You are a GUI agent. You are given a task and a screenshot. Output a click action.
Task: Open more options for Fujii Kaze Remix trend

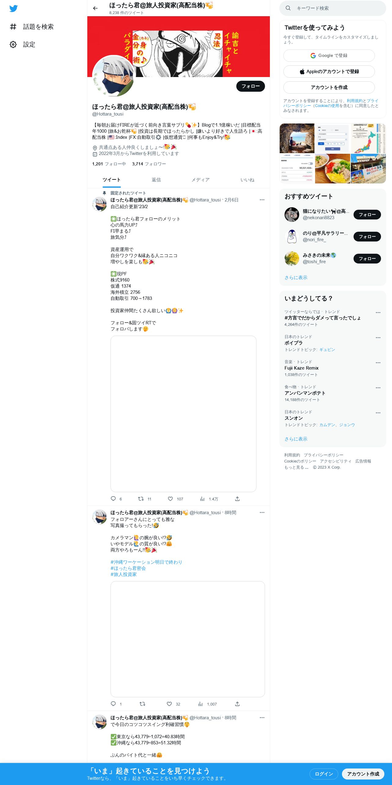pos(378,363)
